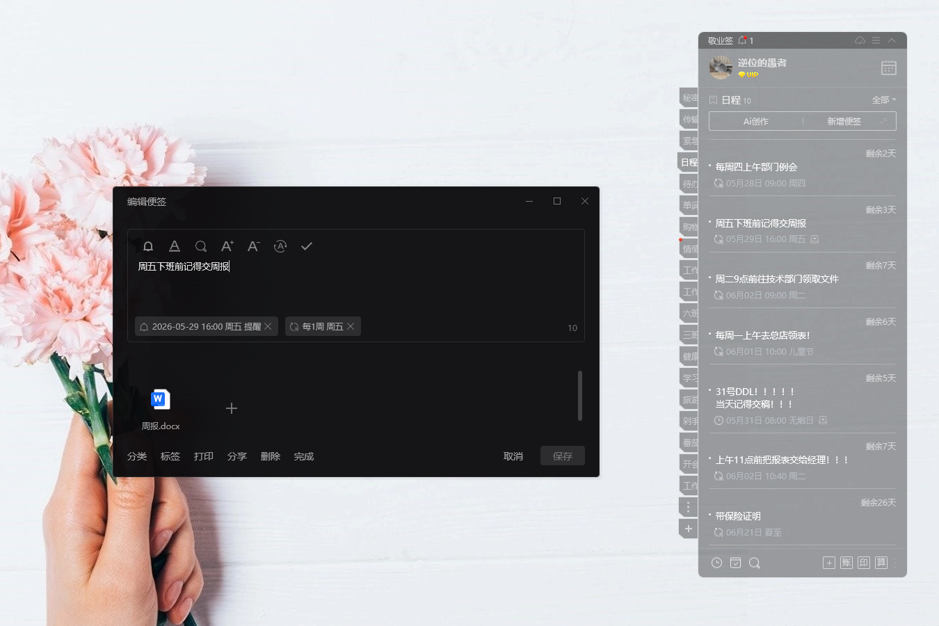Open completed checklist icon in 敬业签 bottom bar

coord(735,563)
